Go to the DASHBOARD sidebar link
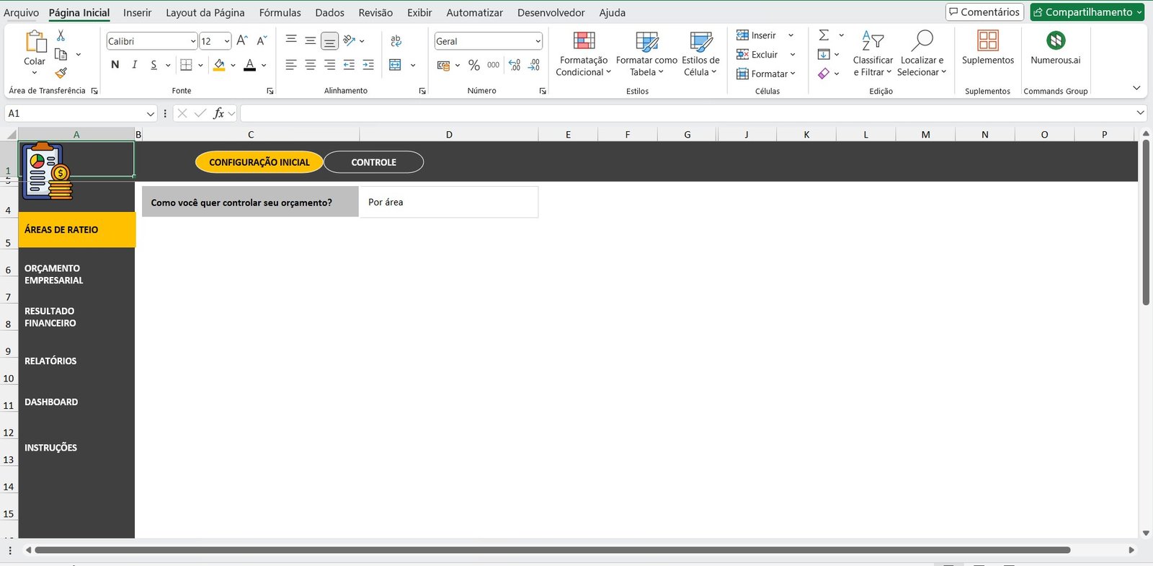Screen dimensions: 1153x566 pos(51,402)
